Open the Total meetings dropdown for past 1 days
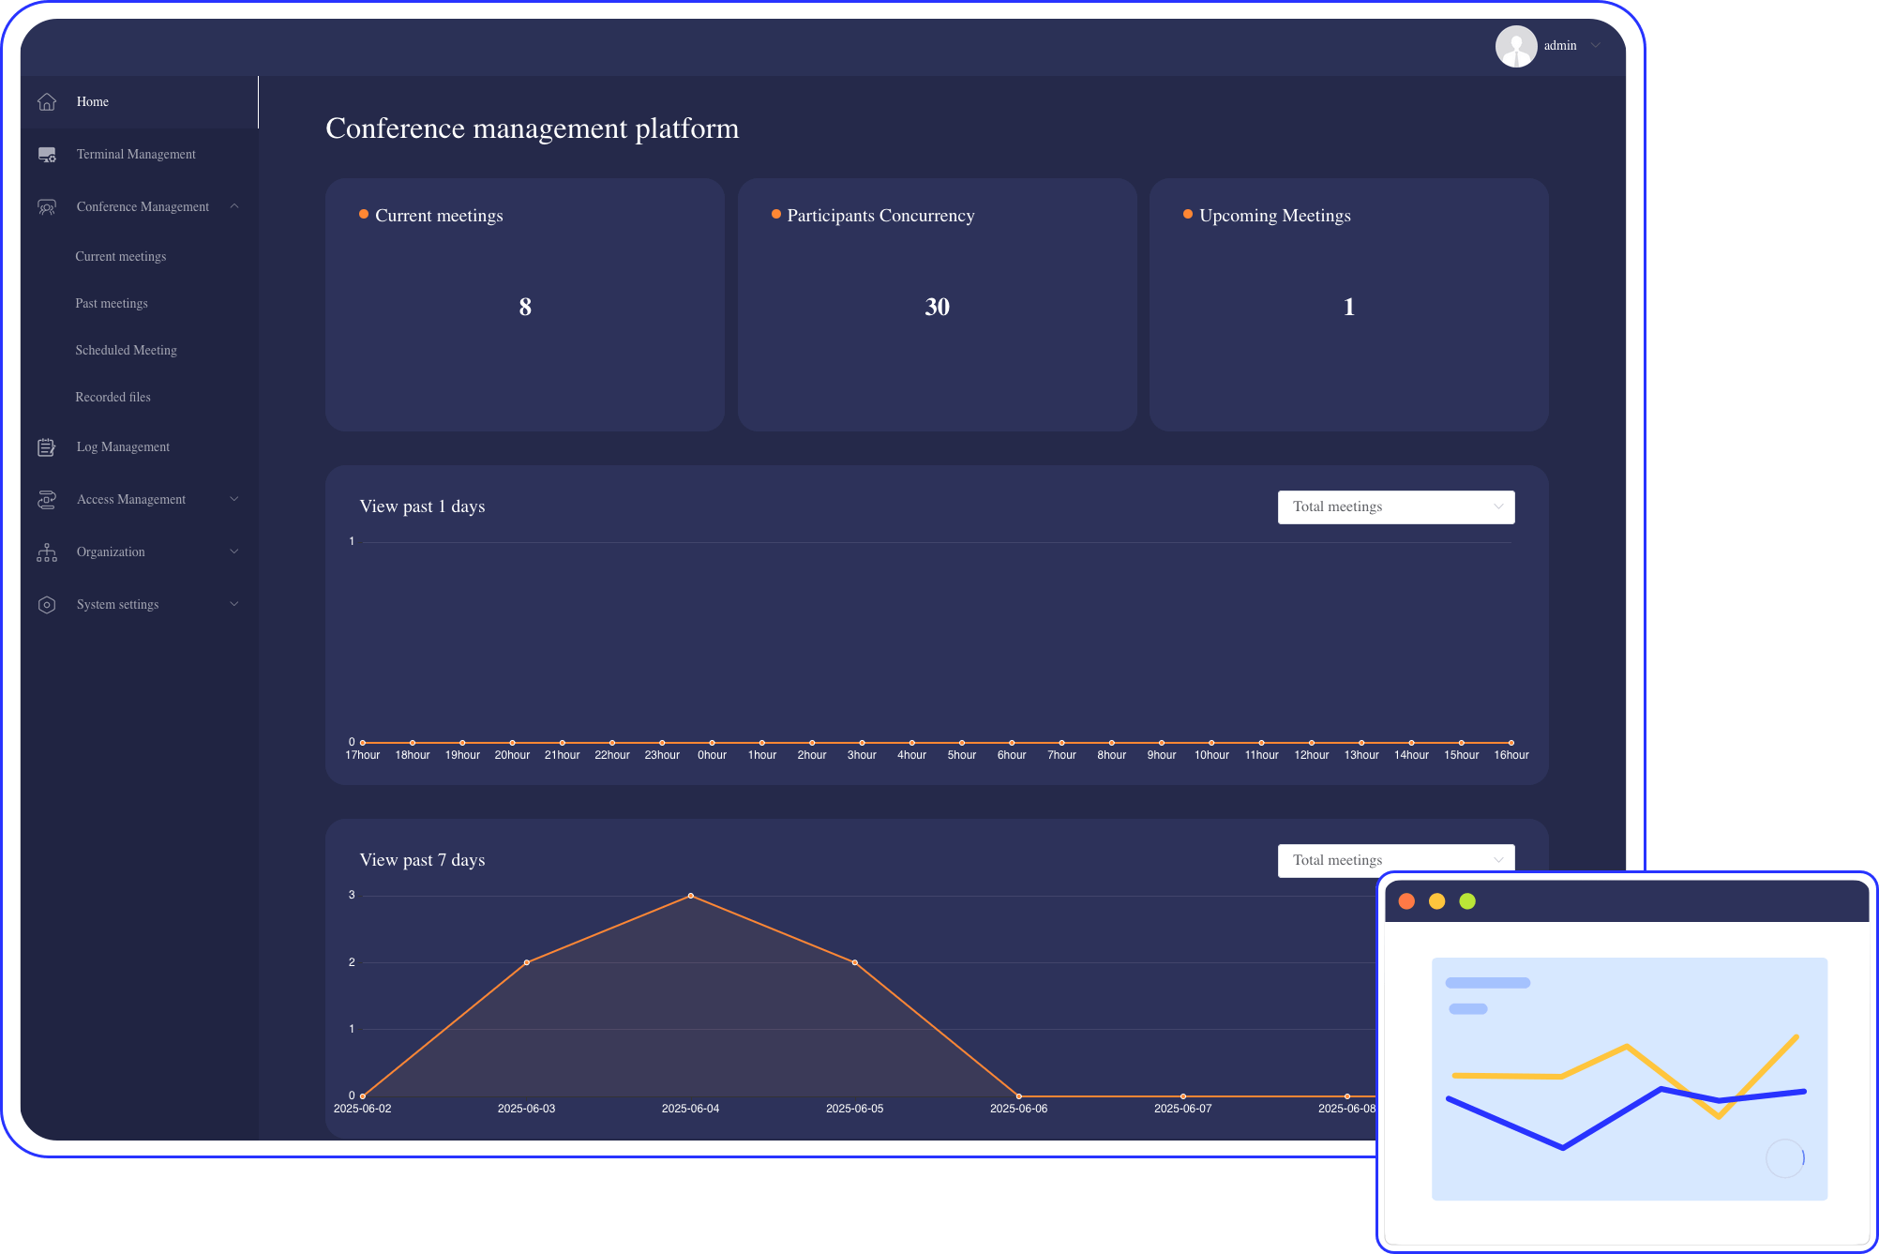 1395,506
